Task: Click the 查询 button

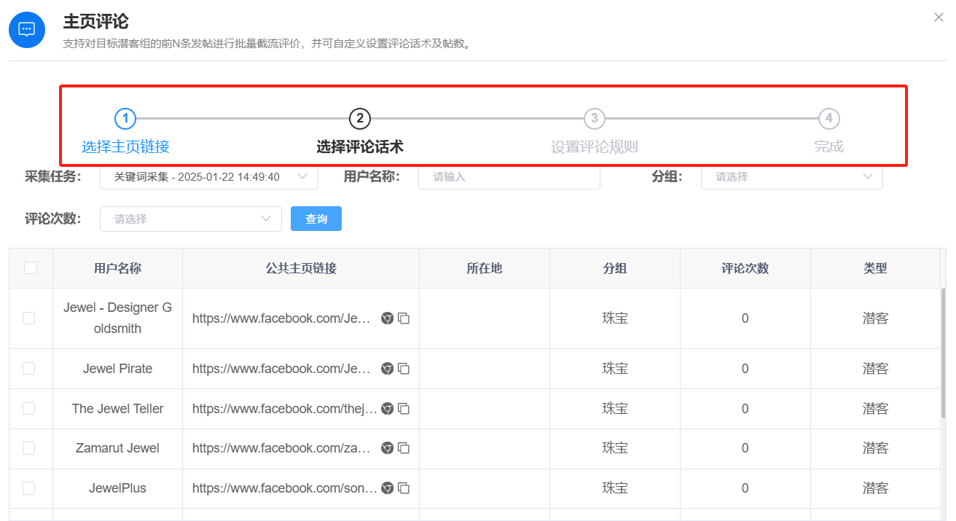Action: pyautogui.click(x=316, y=219)
